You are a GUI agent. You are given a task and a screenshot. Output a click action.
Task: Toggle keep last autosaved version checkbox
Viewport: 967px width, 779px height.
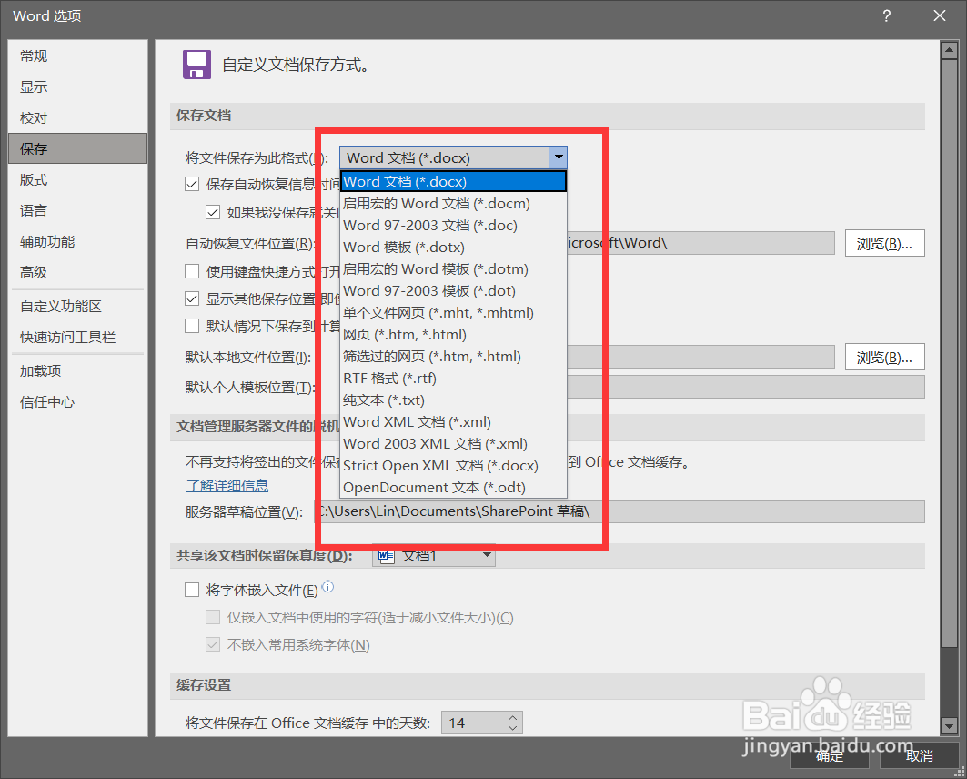point(213,212)
